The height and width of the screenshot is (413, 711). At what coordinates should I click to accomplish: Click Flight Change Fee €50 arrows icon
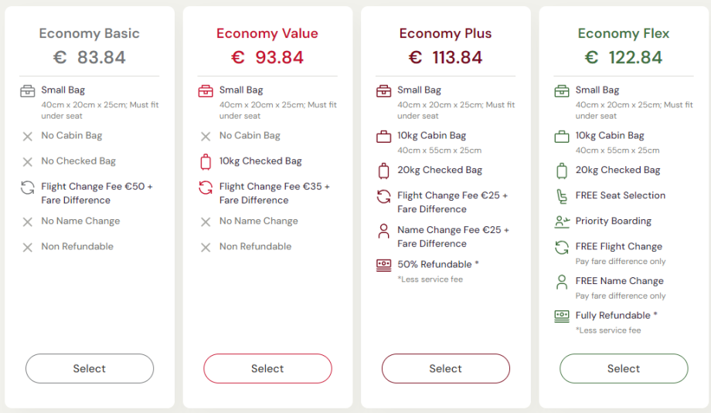28,188
